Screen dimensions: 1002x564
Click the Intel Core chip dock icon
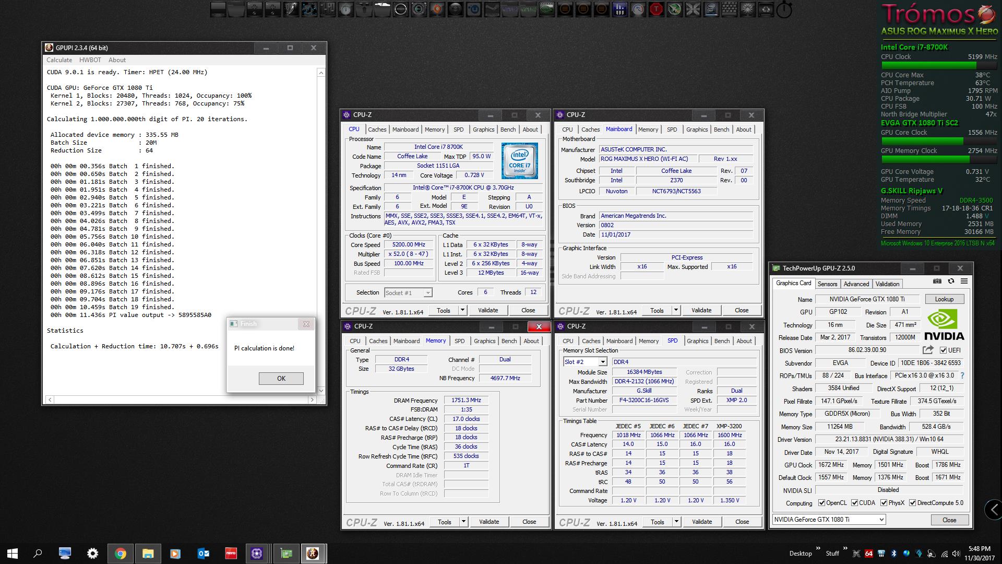tap(710, 9)
